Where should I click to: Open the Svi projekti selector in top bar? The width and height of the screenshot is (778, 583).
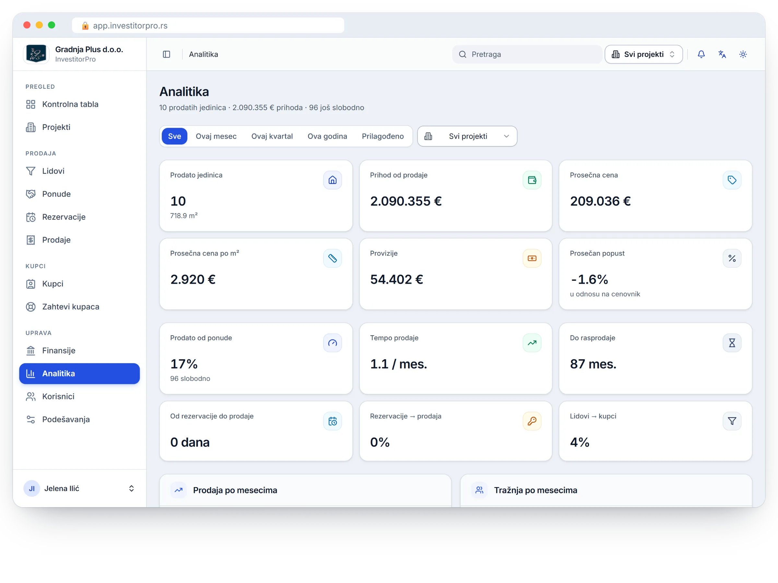click(643, 54)
